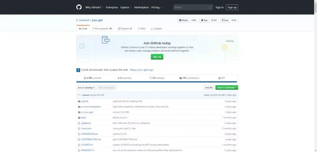The width and height of the screenshot is (317, 152).
Task: Open the CONTRIBUTING.md file
Action: 91,139
